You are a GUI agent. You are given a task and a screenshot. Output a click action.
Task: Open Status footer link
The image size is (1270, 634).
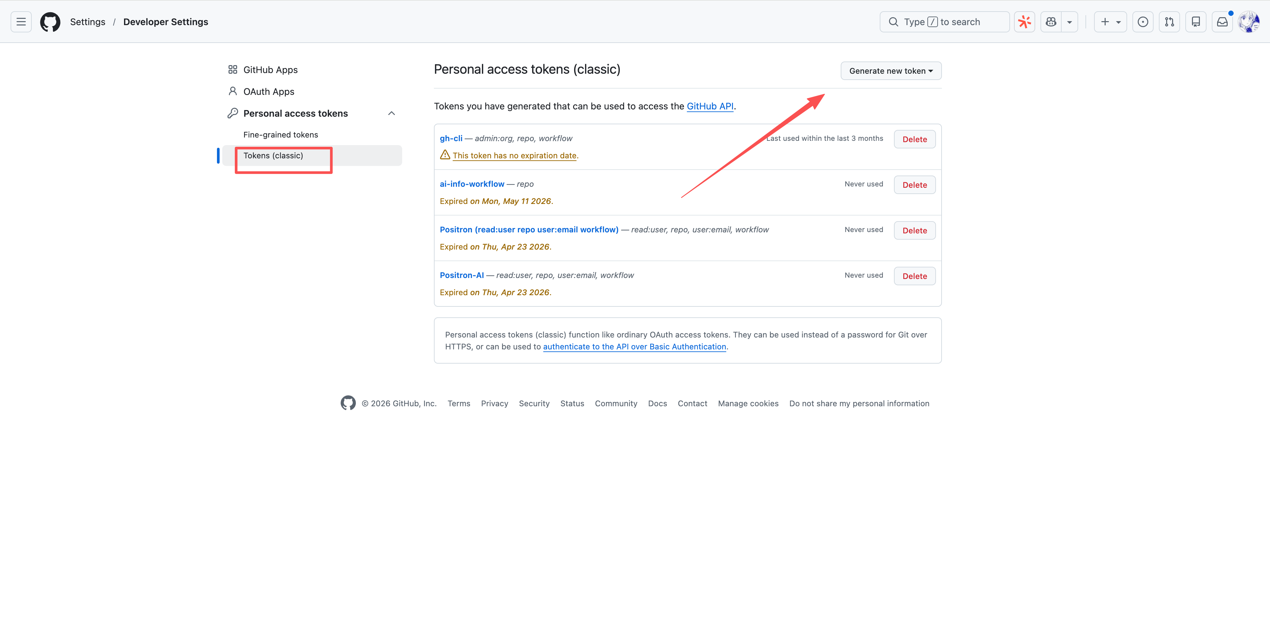572,403
